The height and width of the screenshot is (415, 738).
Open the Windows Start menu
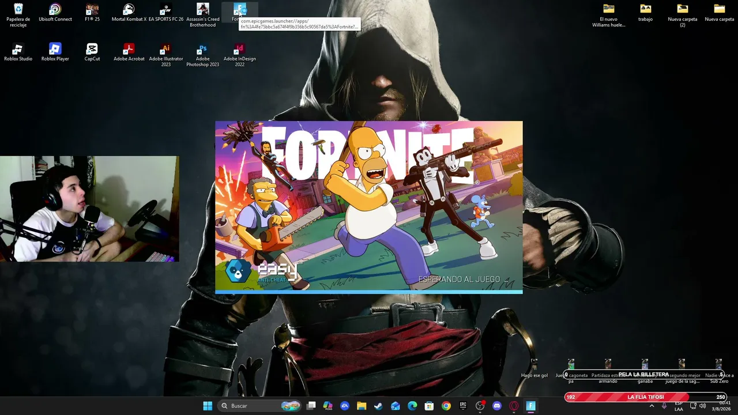[208, 406]
